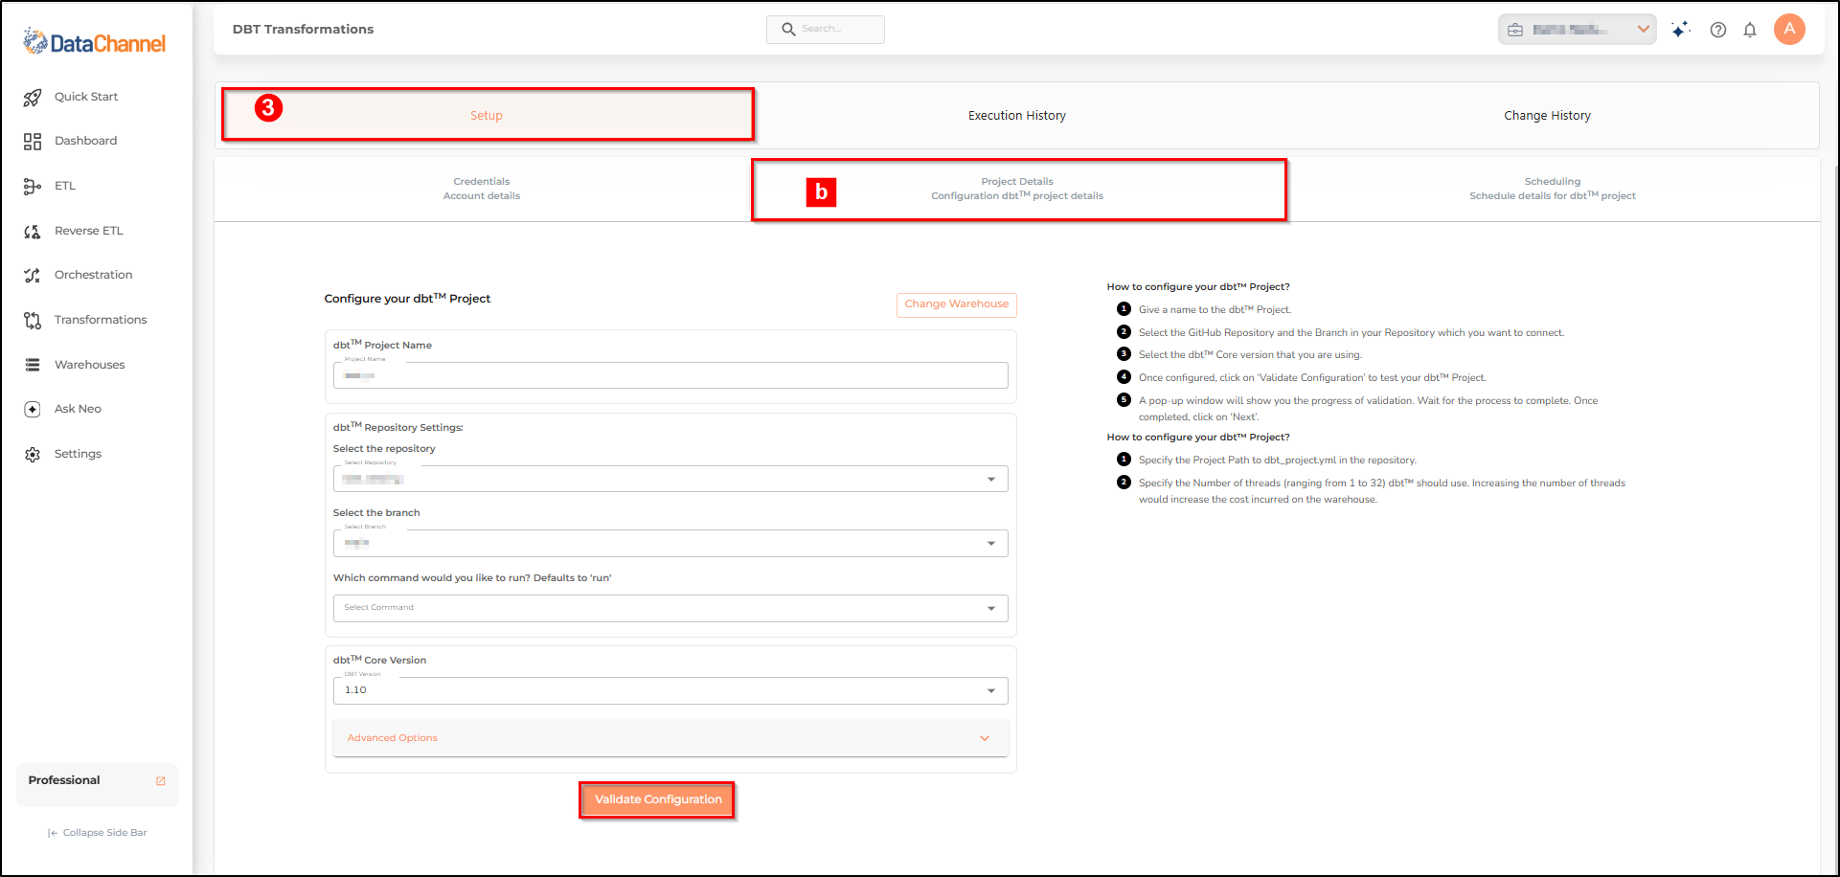Click the DataChannel logo
This screenshot has width=1840, height=877.
[95, 42]
